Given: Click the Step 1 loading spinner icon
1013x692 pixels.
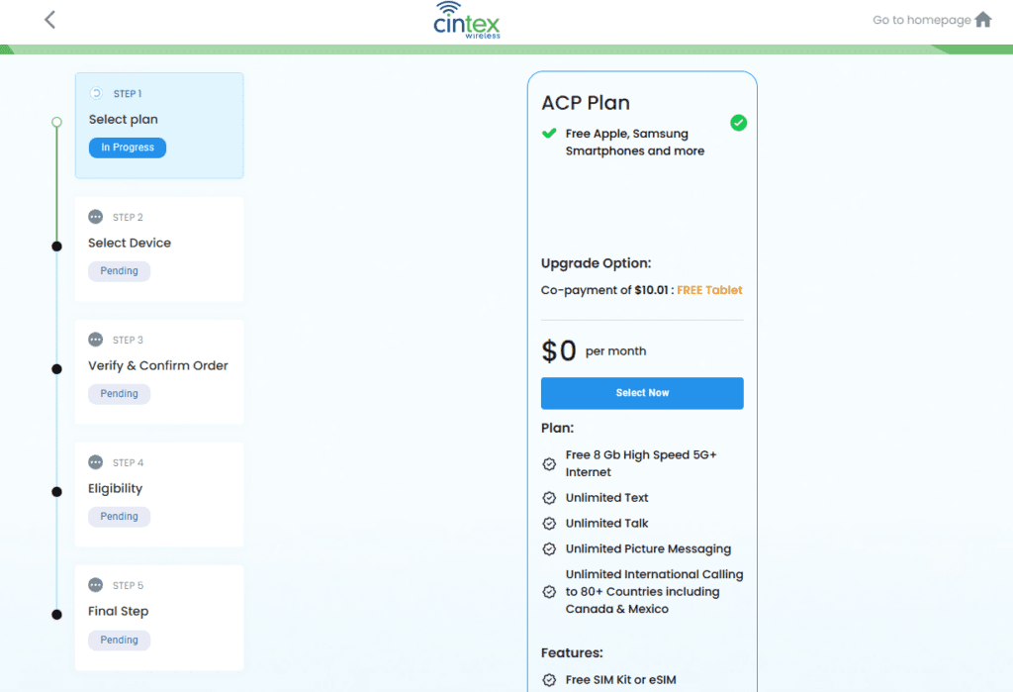Looking at the screenshot, I should click(x=96, y=93).
